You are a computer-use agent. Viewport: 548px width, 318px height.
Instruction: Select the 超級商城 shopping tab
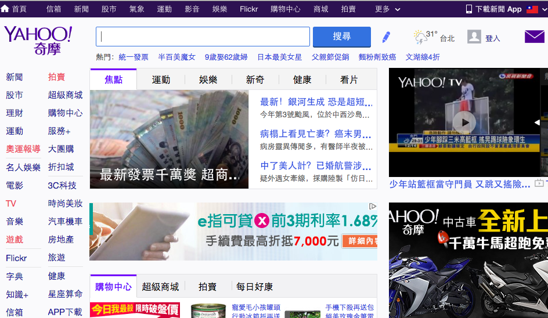[x=160, y=287]
